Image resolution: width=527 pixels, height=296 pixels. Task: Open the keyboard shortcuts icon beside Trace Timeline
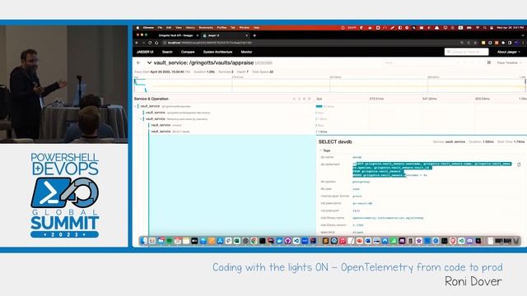point(489,62)
